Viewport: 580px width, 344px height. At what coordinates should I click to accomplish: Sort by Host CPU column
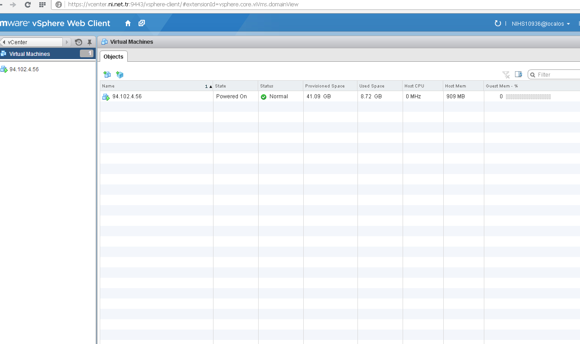tap(423, 86)
